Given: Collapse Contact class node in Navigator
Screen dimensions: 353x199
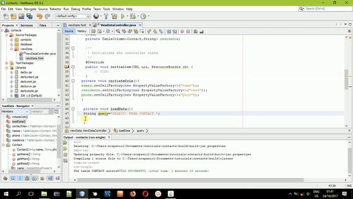Looking at the screenshot, I should tap(3, 145).
